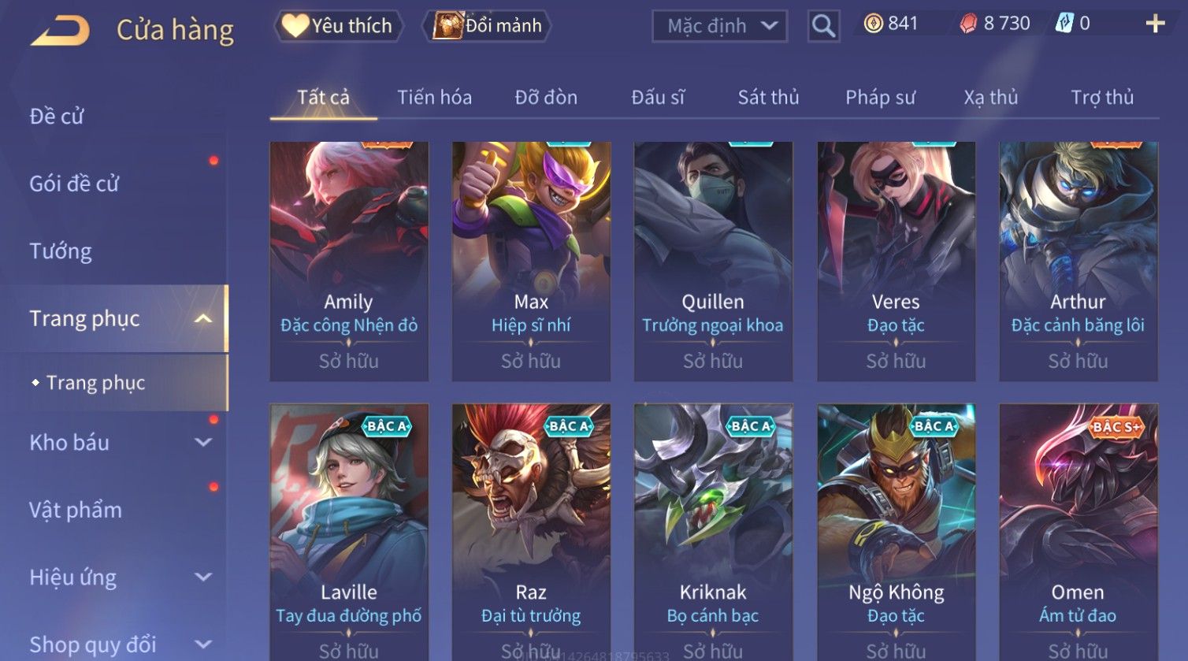
Task: Select Omen Ám tử đao skin card
Action: [x=1078, y=533]
